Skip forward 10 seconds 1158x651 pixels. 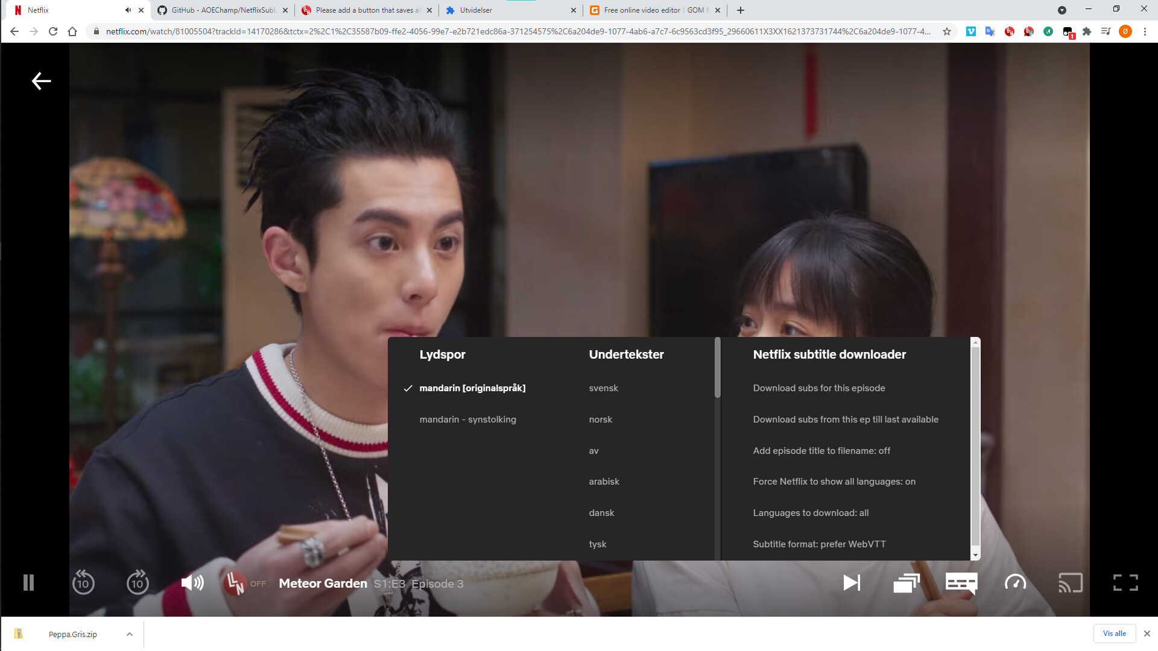tap(138, 583)
